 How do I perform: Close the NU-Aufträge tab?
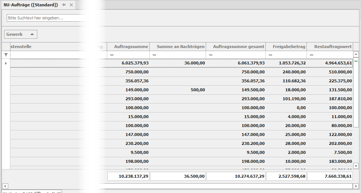pyautogui.click(x=71, y=5)
